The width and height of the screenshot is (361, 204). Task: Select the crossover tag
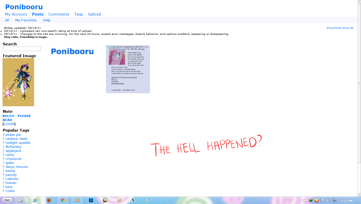(14, 159)
